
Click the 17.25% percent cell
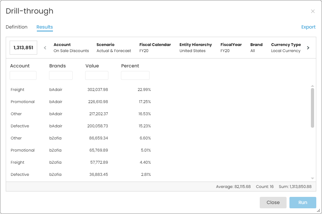[145, 102]
